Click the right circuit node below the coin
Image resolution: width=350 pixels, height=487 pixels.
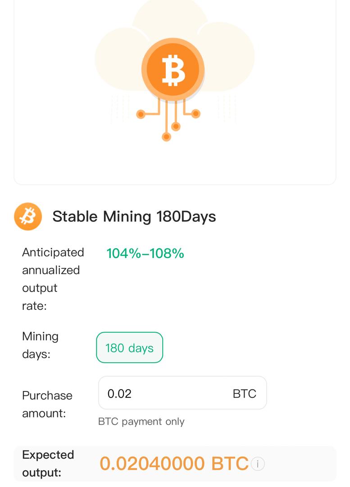click(x=195, y=114)
